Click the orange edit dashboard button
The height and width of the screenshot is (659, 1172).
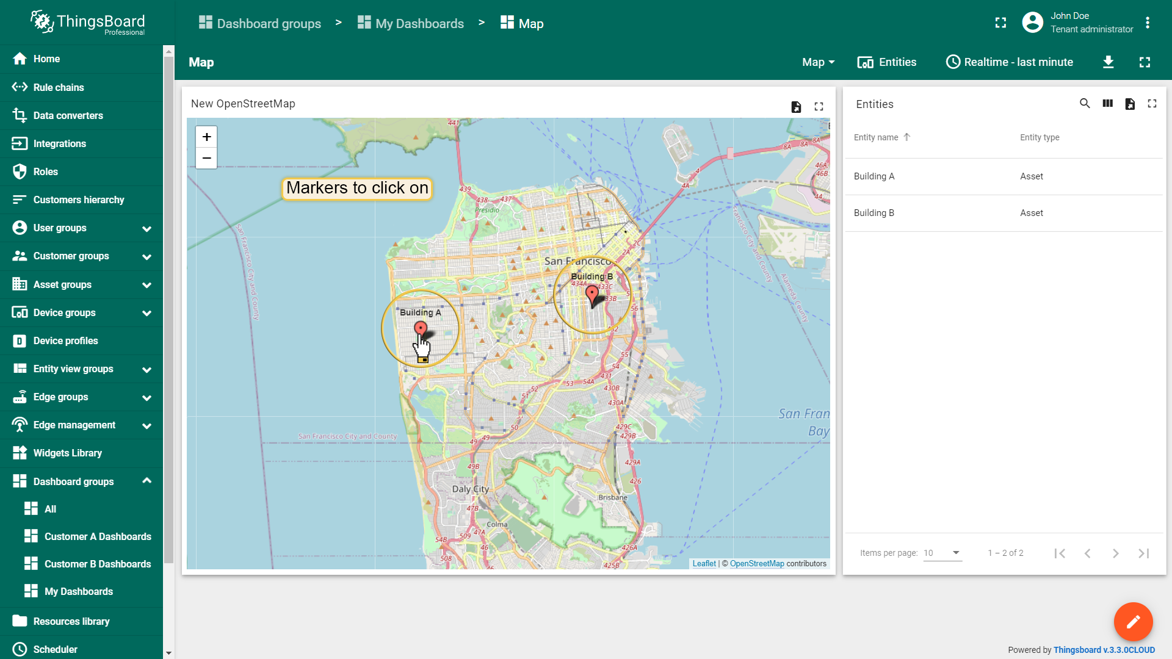coord(1133,622)
